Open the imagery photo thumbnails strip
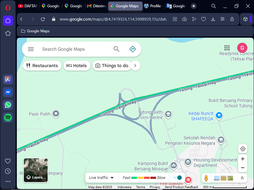The height and width of the screenshot is (190, 254). (224, 178)
